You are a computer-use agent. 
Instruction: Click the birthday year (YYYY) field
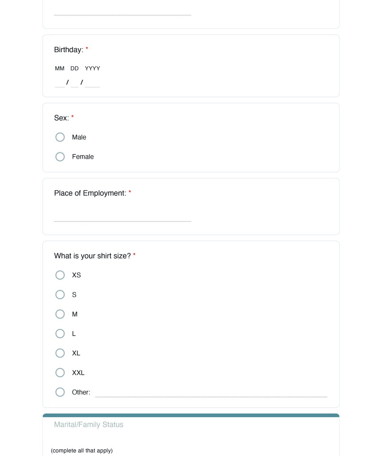pyautogui.click(x=92, y=82)
